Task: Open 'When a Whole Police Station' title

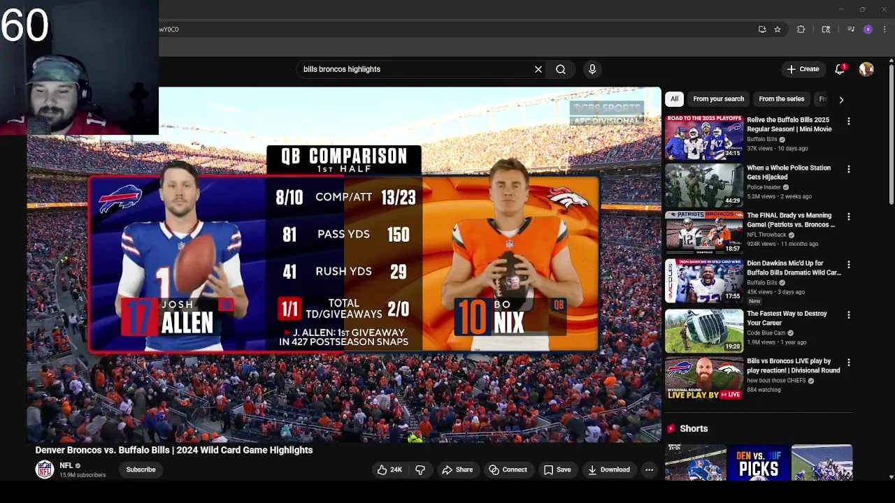Action: click(789, 173)
